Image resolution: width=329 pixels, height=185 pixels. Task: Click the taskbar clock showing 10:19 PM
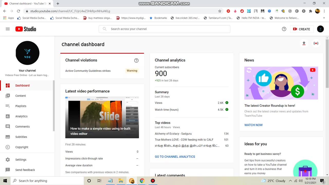point(310,181)
